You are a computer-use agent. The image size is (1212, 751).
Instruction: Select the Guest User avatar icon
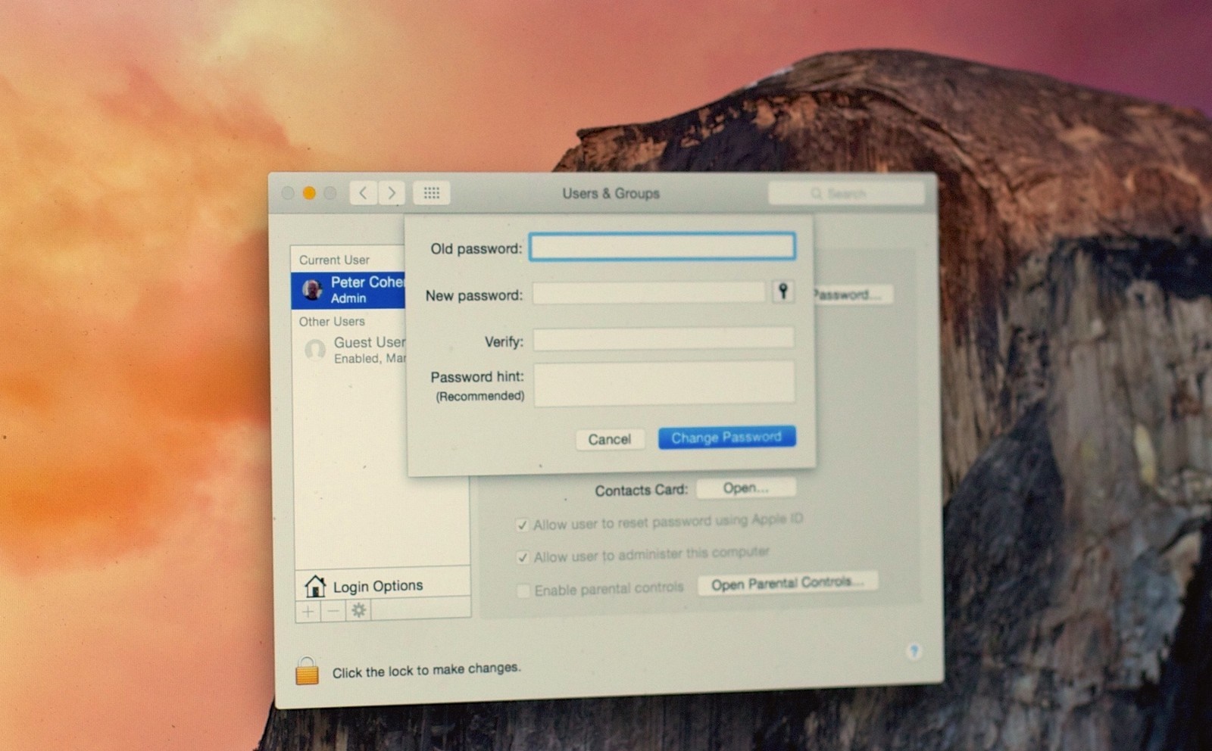tap(314, 350)
